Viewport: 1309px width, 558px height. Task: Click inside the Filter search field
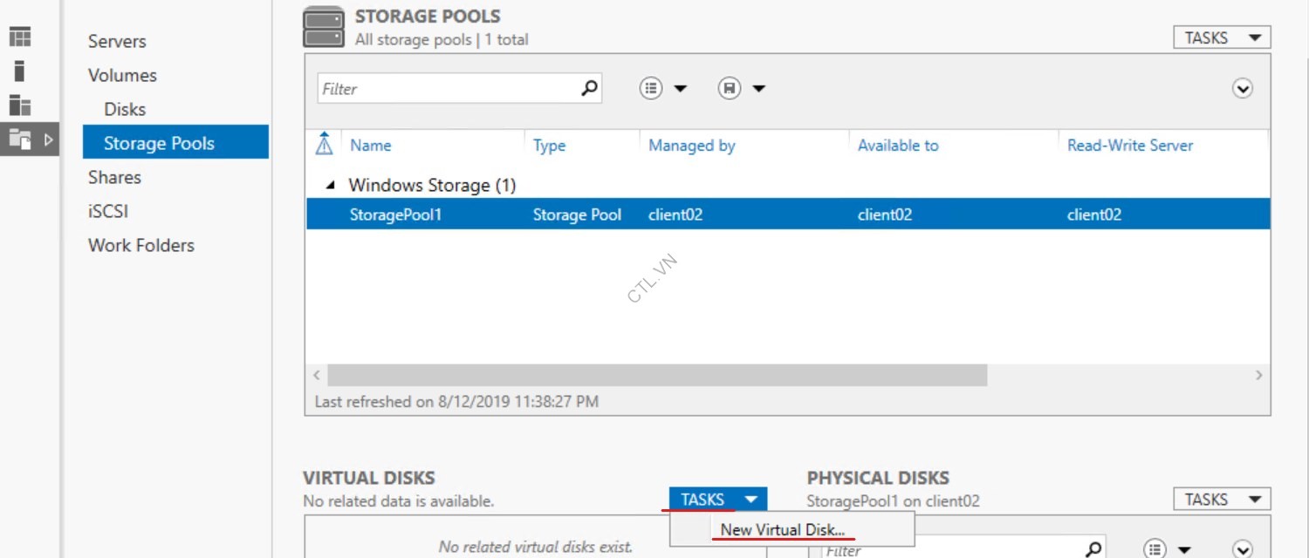(445, 88)
